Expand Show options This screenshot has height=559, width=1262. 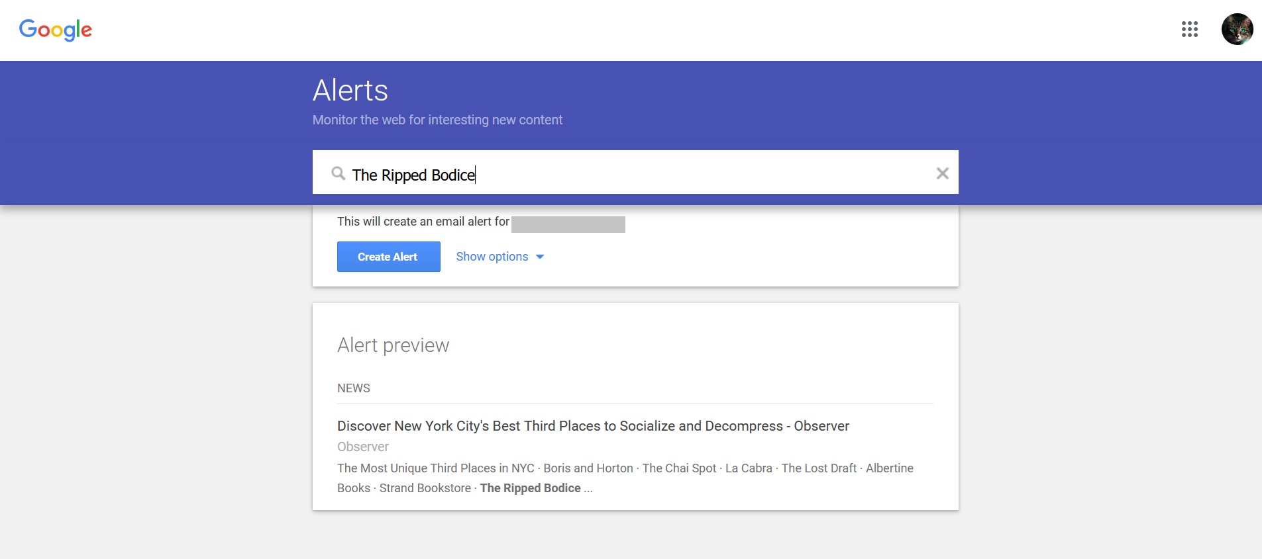click(500, 257)
